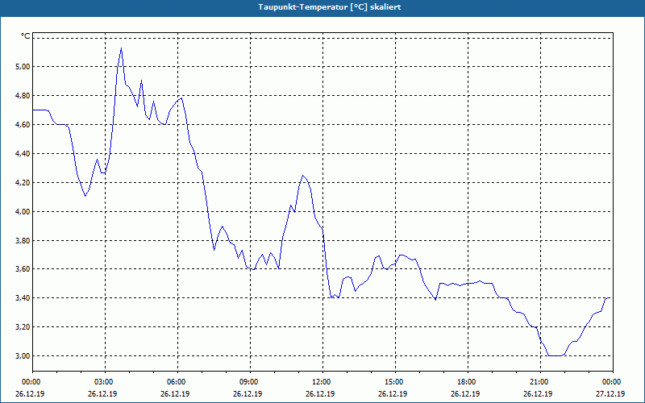Select the '3,00' y-axis label
The width and height of the screenshot is (645, 403).
point(23,356)
